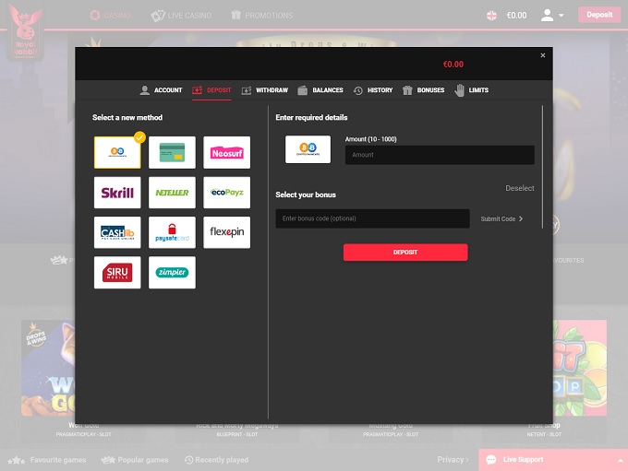
Task: Open Recently played in the bottom bar
Action: [216, 460]
